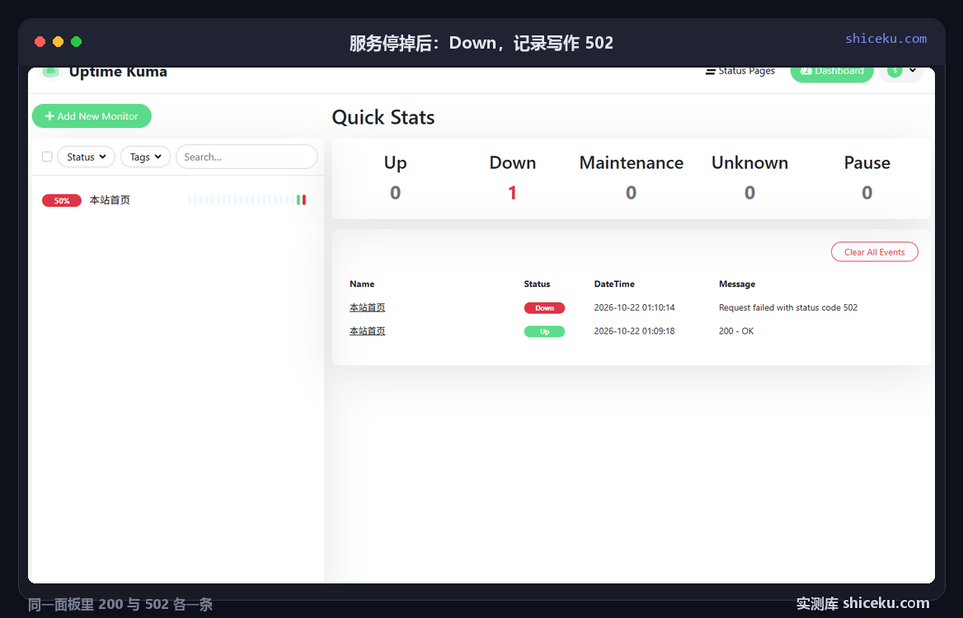The image size is (963, 618).
Task: Click the yellow minimize window dot
Action: coord(58,42)
